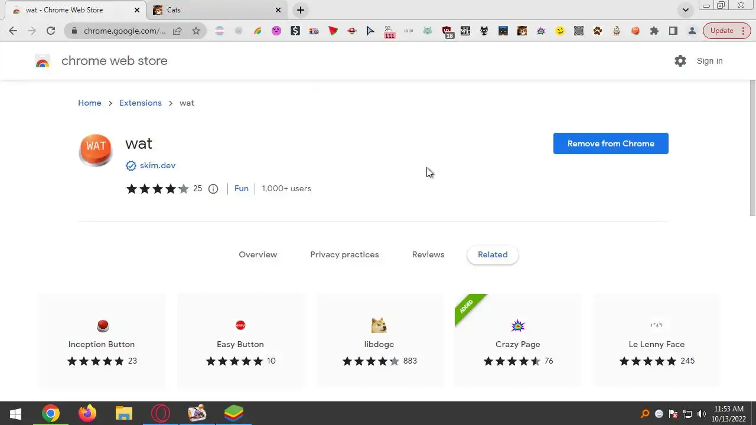Screen dimensions: 756x425
Task: Click the share page icon in address bar
Action: (x=177, y=31)
